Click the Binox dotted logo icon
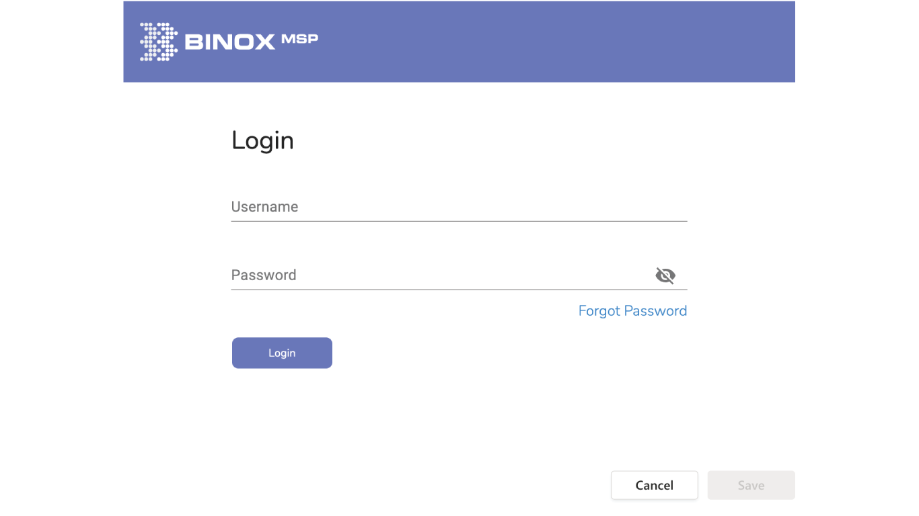This screenshot has width=919, height=516. pyautogui.click(x=158, y=42)
